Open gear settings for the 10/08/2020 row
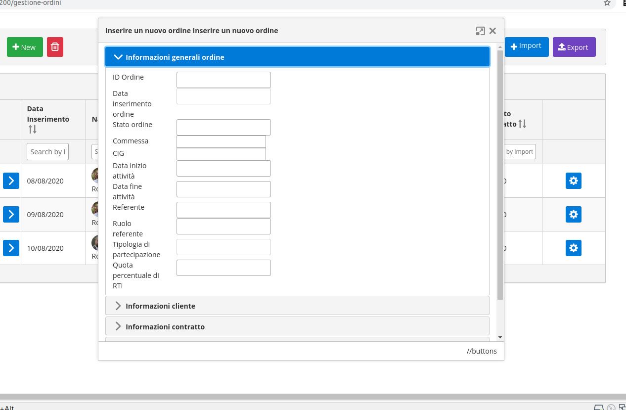The height and width of the screenshot is (410, 626). coord(574,248)
